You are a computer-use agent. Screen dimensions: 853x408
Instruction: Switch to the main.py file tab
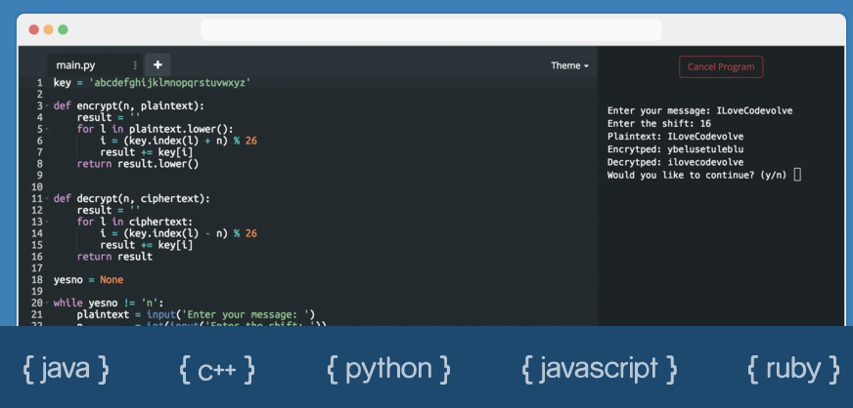tap(76, 65)
